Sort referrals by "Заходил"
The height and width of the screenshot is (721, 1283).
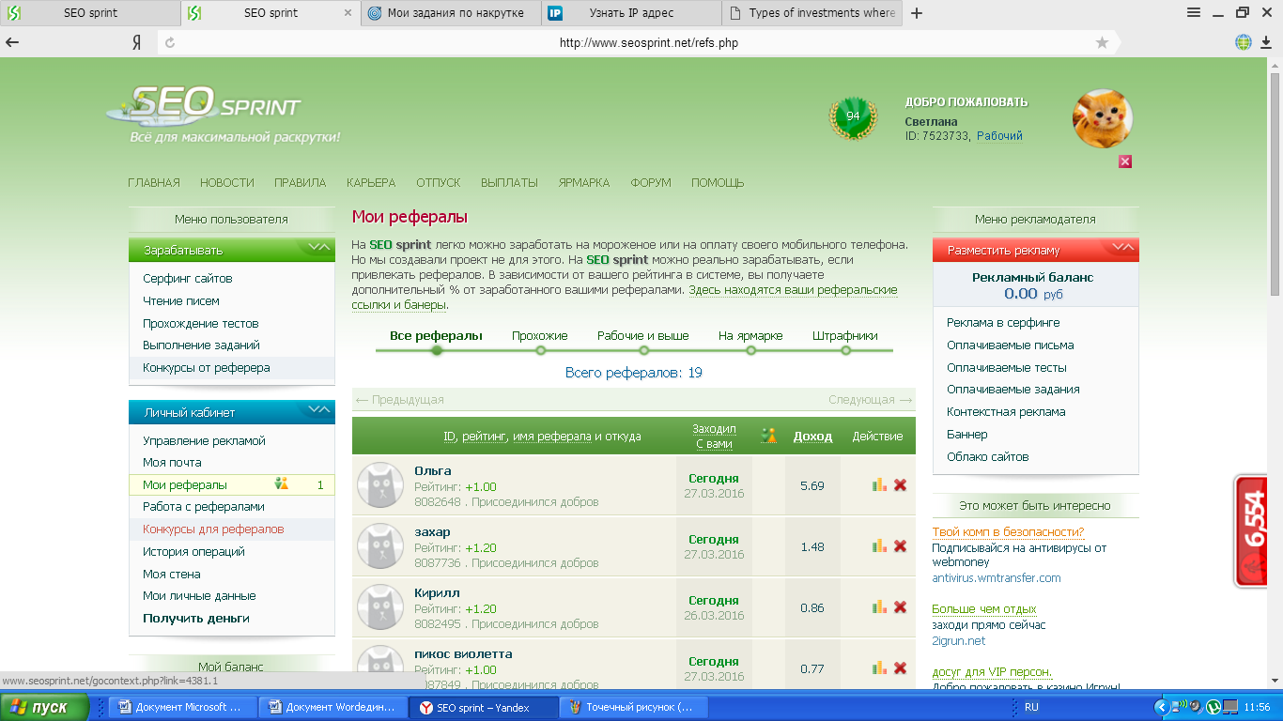[714, 429]
